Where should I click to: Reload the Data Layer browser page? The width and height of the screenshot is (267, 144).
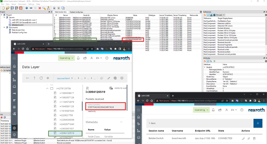(x=23, y=49)
